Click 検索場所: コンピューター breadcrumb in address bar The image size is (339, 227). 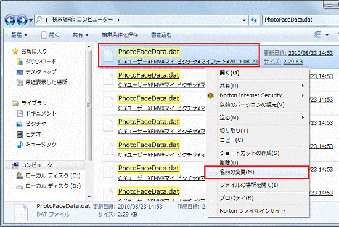[83, 20]
